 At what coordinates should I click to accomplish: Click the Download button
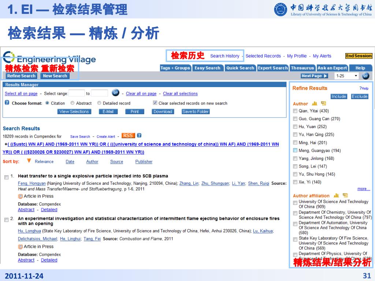tap(163, 112)
